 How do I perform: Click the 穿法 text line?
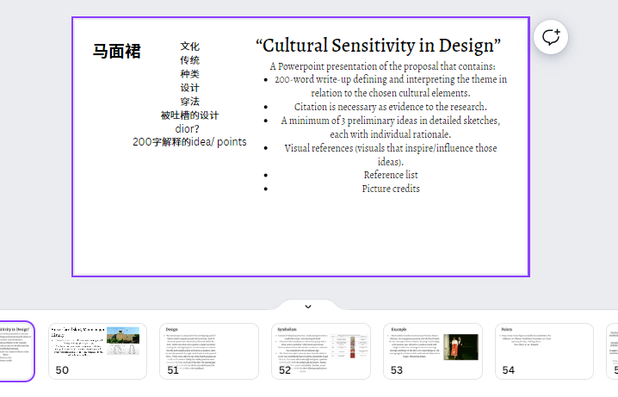189,102
